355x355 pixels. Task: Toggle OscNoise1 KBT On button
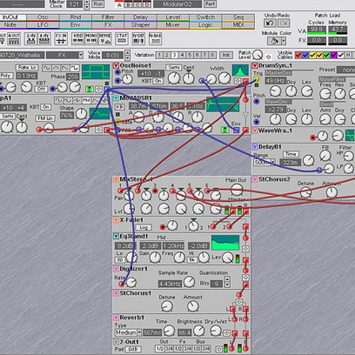158,81
